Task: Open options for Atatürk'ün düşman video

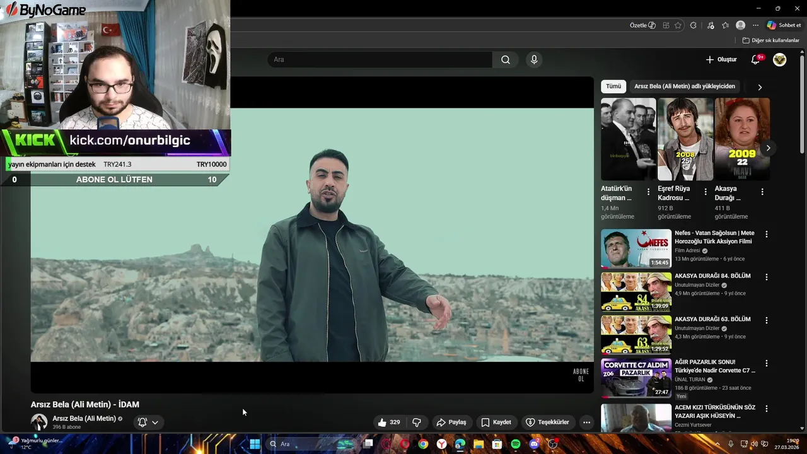Action: (648, 192)
